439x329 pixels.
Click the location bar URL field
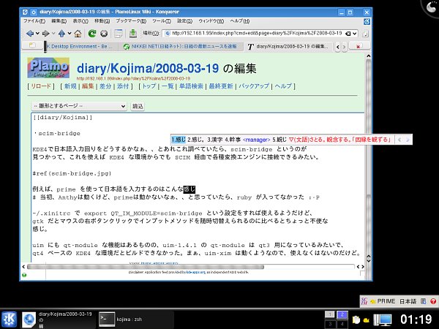[x=257, y=34]
